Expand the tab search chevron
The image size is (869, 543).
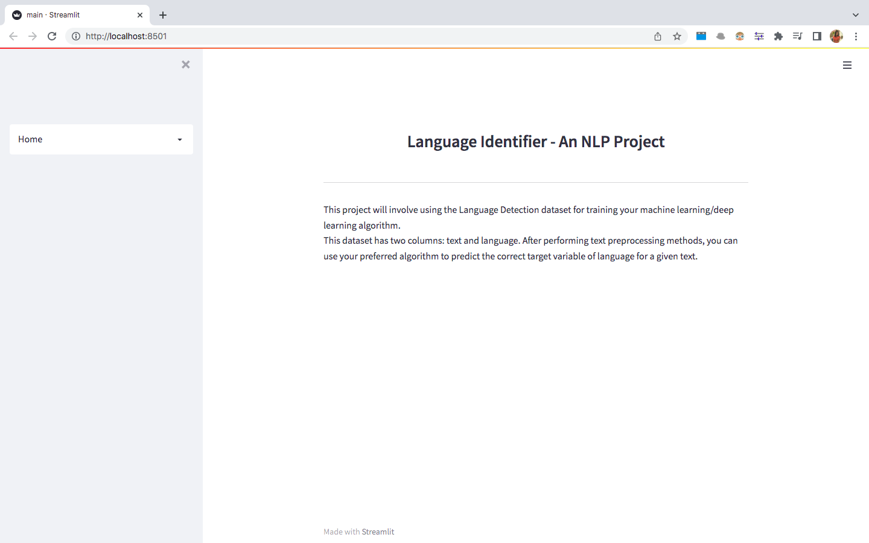[856, 15]
